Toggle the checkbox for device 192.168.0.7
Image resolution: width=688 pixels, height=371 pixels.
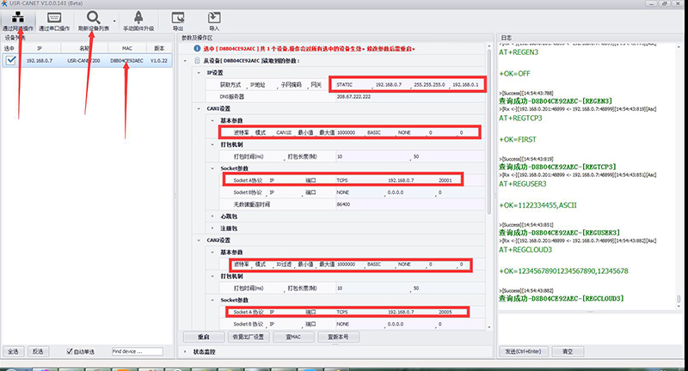coord(11,61)
